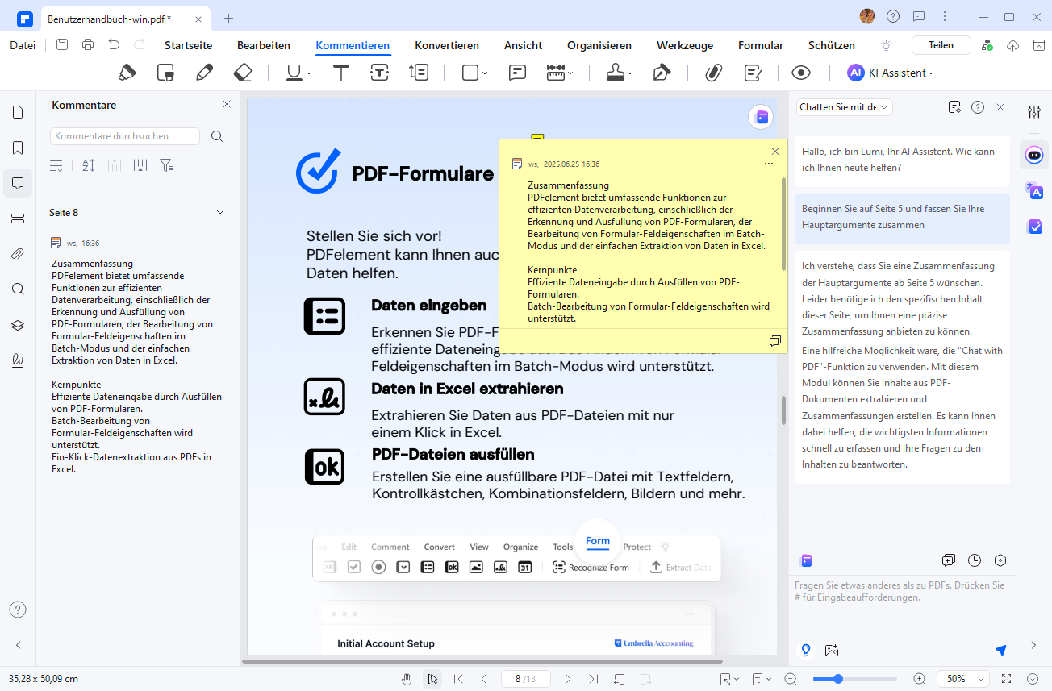This screenshot has height=691, width=1052.
Task: Open chat history clock icon
Action: (975, 560)
